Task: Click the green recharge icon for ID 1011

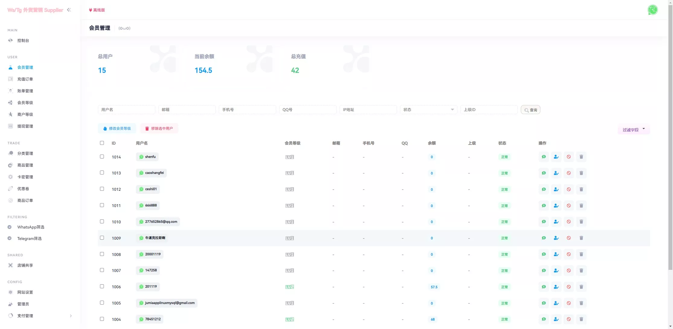Action: [543, 206]
